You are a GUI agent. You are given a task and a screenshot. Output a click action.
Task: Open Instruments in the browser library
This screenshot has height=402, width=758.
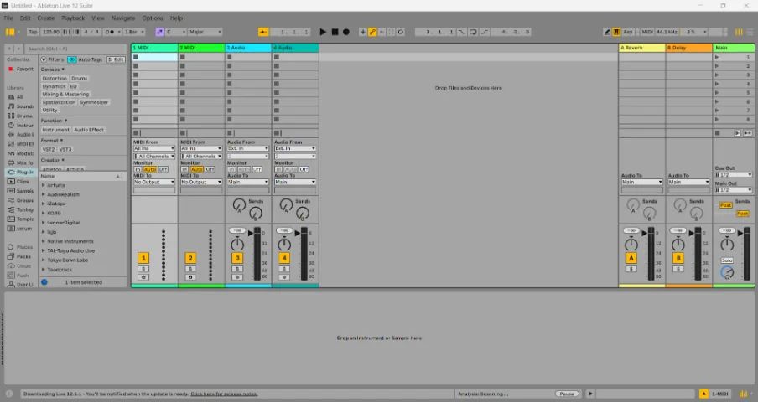coord(21,126)
